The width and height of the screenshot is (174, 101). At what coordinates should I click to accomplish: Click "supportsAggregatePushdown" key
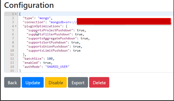(52, 38)
